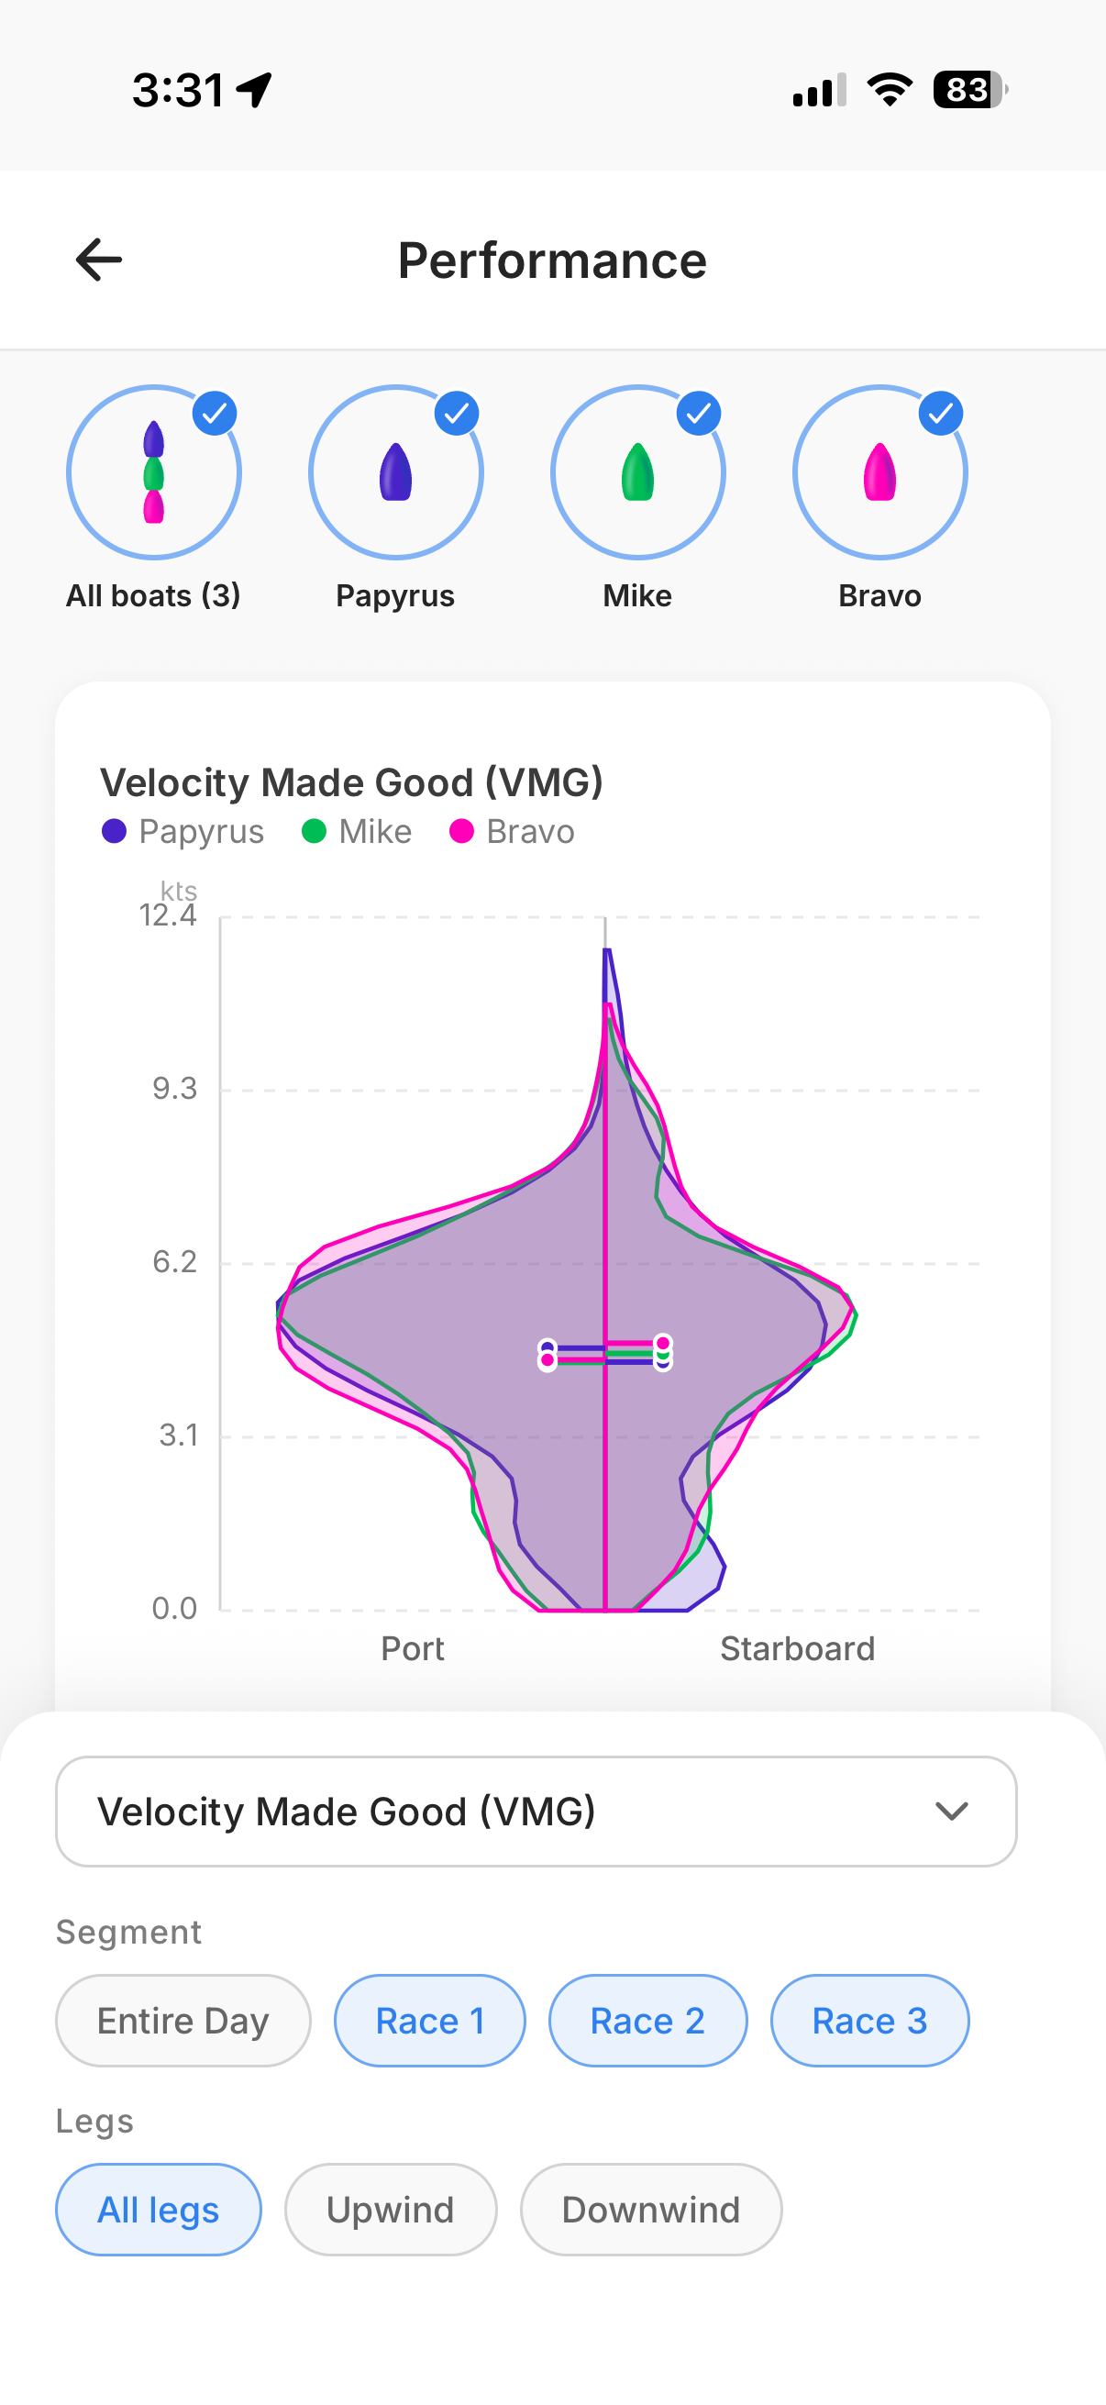
Task: Switch to the Upwind legs filter
Action: pyautogui.click(x=390, y=2209)
